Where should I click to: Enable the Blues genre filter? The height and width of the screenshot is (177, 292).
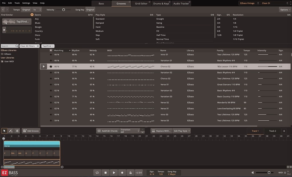tap(38, 23)
